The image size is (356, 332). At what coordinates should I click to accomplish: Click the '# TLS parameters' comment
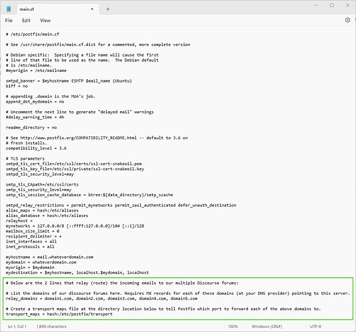(25, 158)
